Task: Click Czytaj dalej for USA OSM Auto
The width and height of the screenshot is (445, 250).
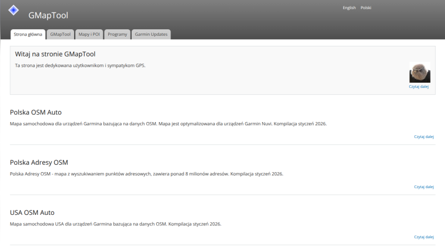Action: (x=424, y=237)
